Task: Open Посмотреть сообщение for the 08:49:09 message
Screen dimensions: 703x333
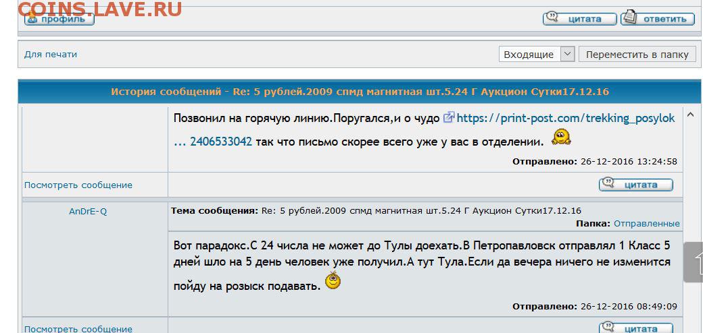Action: (x=78, y=330)
